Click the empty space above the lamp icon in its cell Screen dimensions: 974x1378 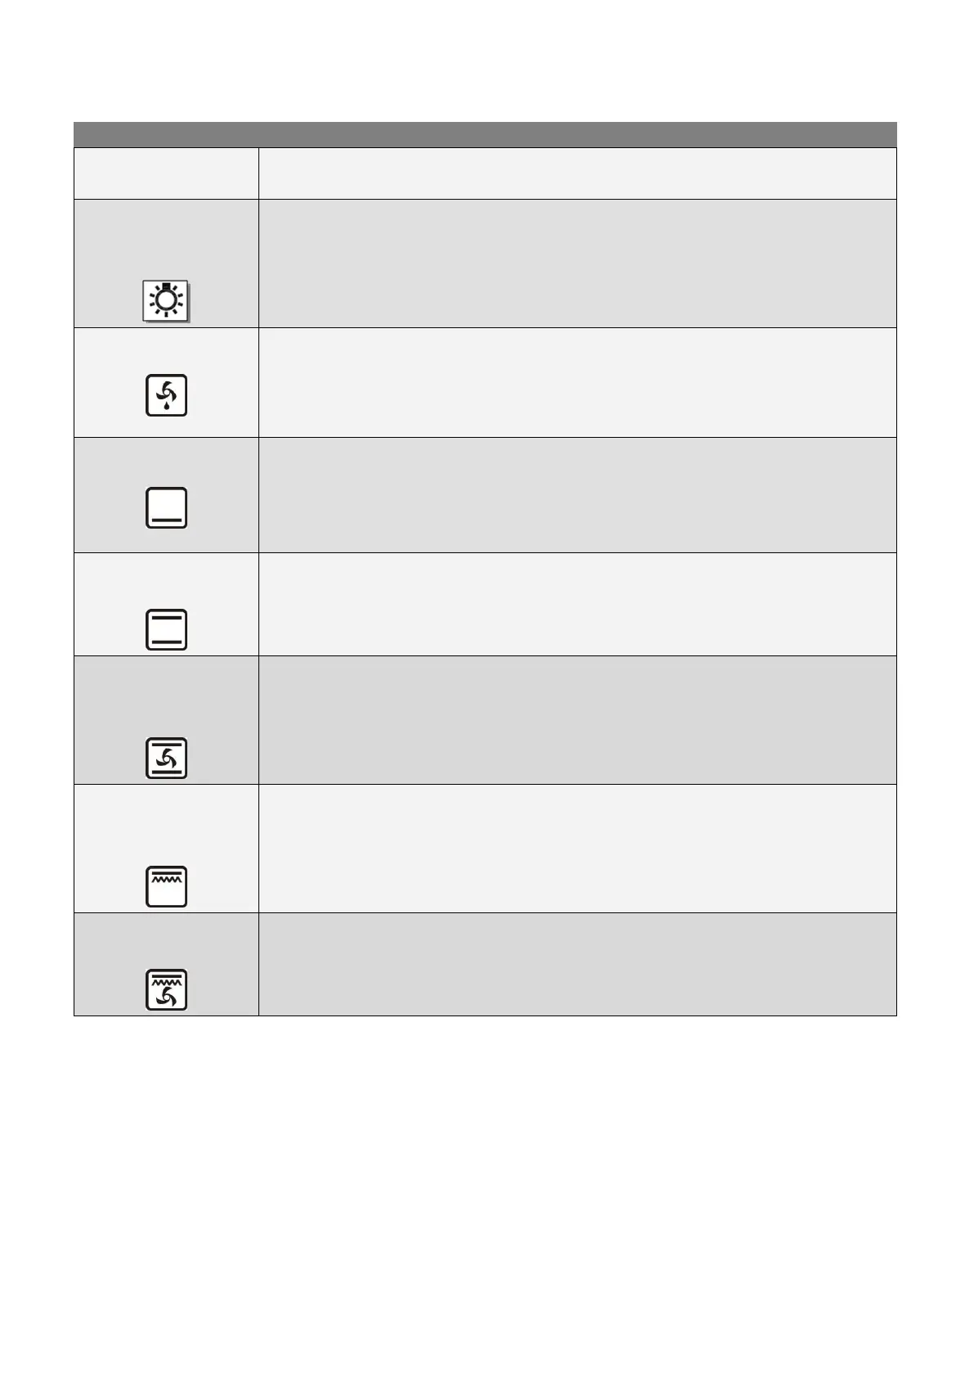166,233
